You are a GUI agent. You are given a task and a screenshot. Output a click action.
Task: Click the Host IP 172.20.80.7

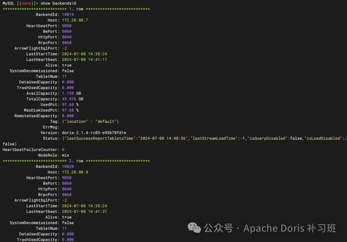pos(75,20)
